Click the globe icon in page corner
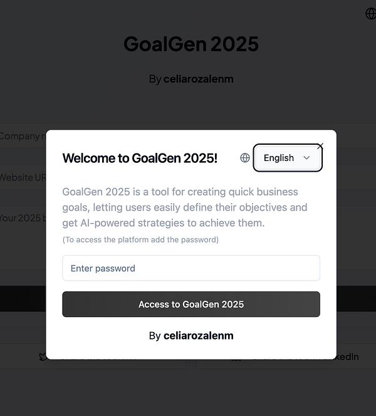Image resolution: width=376 pixels, height=416 pixels. (x=370, y=13)
